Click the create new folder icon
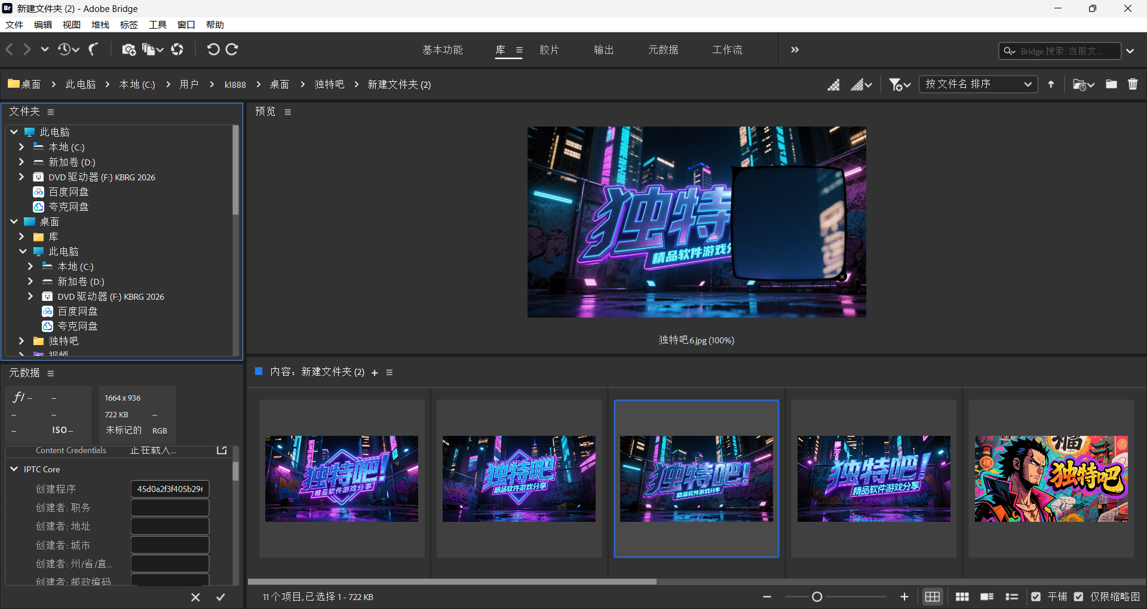Image resolution: width=1147 pixels, height=609 pixels. (1111, 84)
